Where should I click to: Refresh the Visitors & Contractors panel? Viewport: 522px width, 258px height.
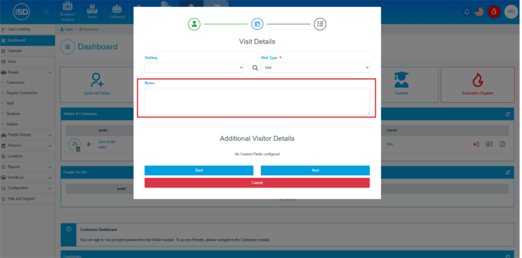click(508, 114)
